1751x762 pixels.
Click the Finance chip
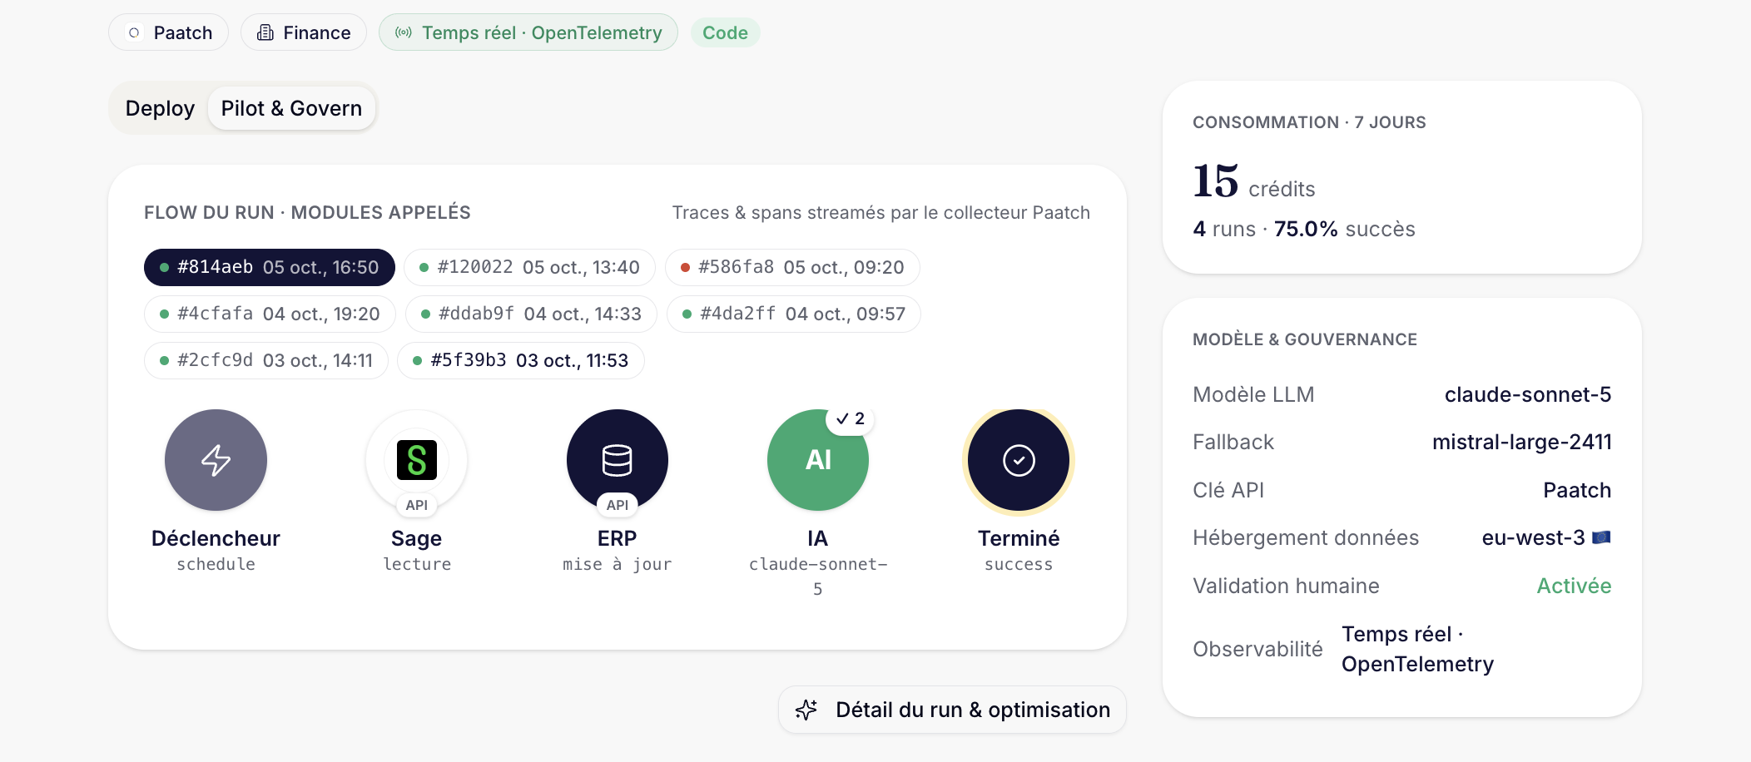tap(304, 32)
